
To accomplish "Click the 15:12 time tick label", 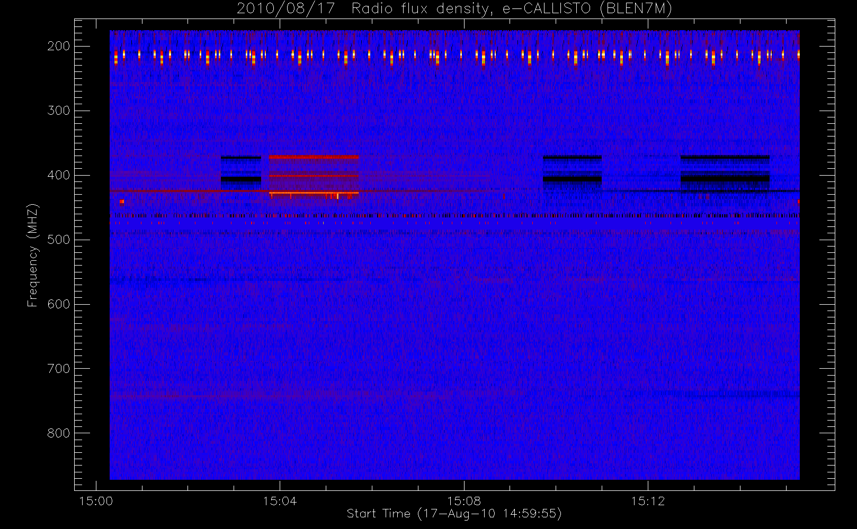I will point(647,501).
